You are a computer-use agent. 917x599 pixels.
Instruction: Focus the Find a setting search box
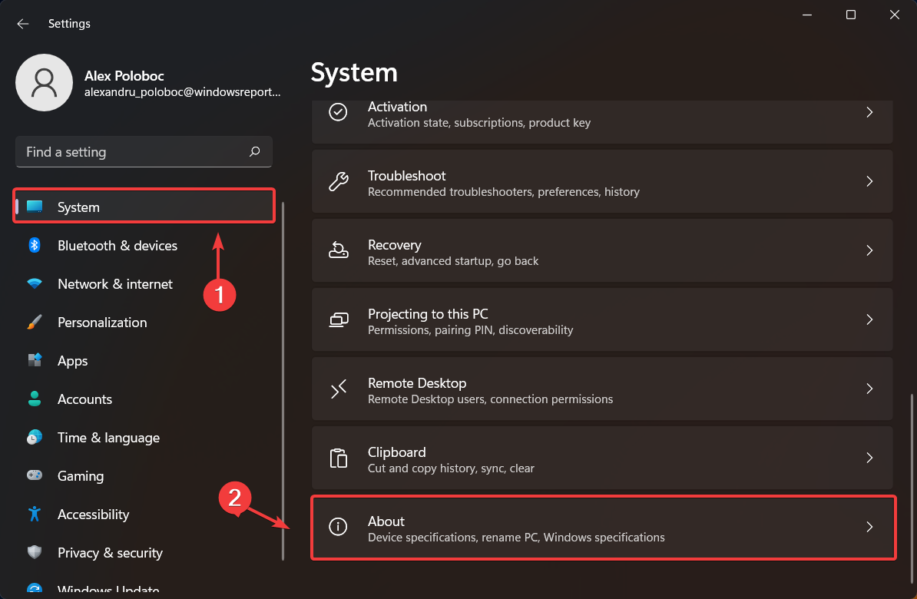pyautogui.click(x=131, y=152)
